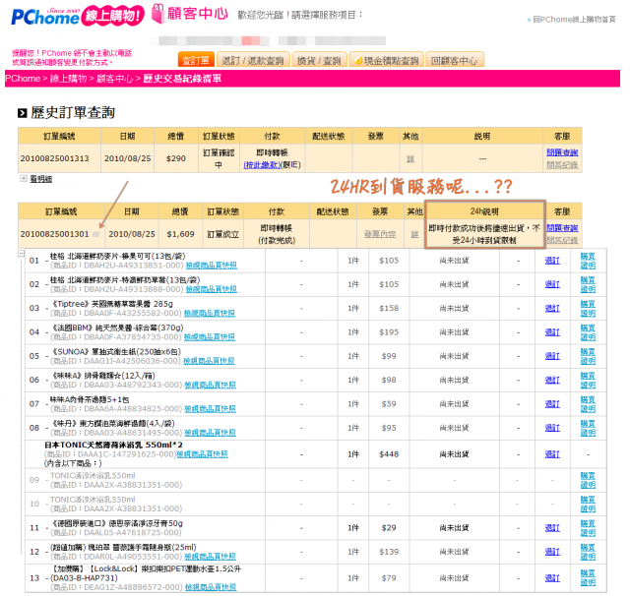
Task: Click 退訂 for item 07
Action: [552, 404]
